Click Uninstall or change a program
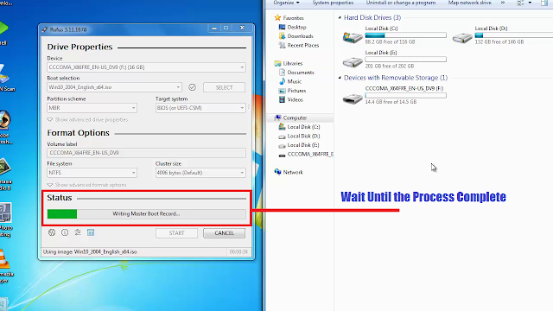This screenshot has height=311, width=553. (401, 3)
